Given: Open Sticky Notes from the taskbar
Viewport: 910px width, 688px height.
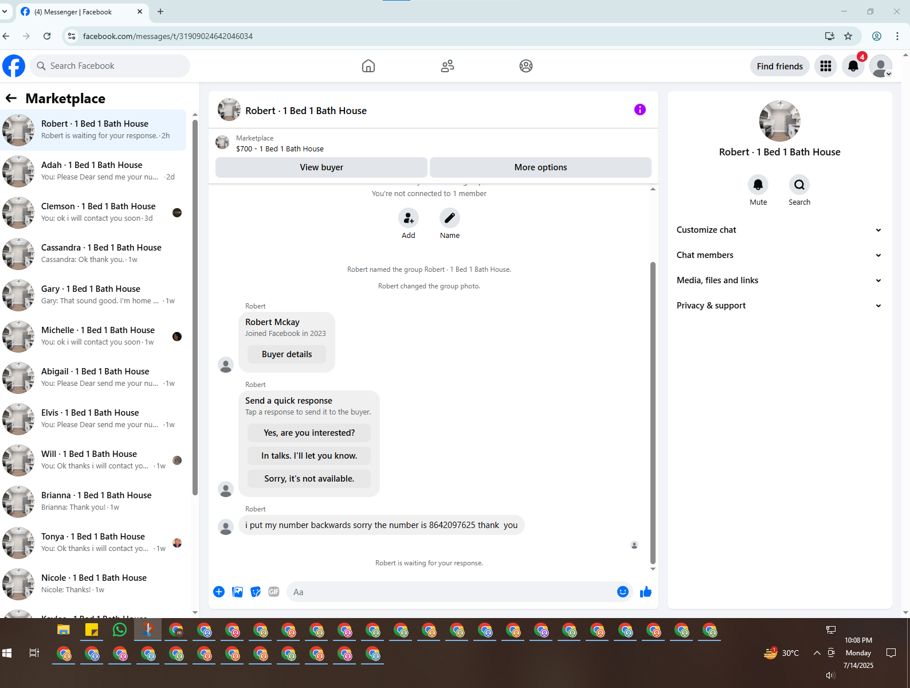Looking at the screenshot, I should (92, 630).
